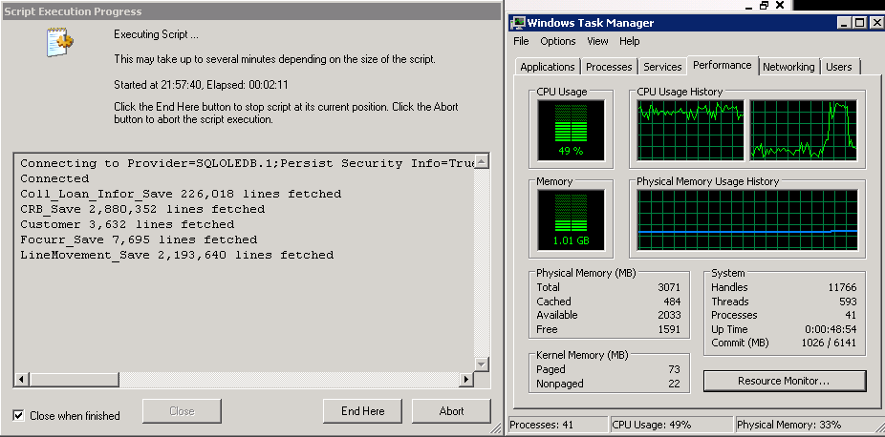Viewport: 885px width, 437px height.
Task: Select 'Customer 3,632 lines fetched' line
Action: coord(127,224)
